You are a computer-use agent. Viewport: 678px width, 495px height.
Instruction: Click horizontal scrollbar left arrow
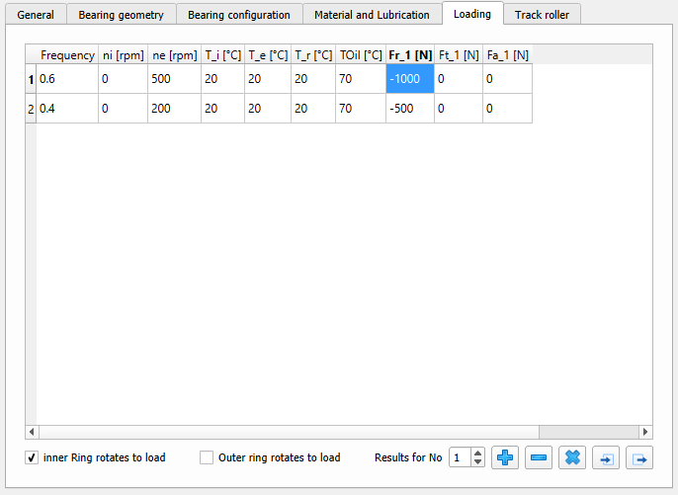coord(32,432)
